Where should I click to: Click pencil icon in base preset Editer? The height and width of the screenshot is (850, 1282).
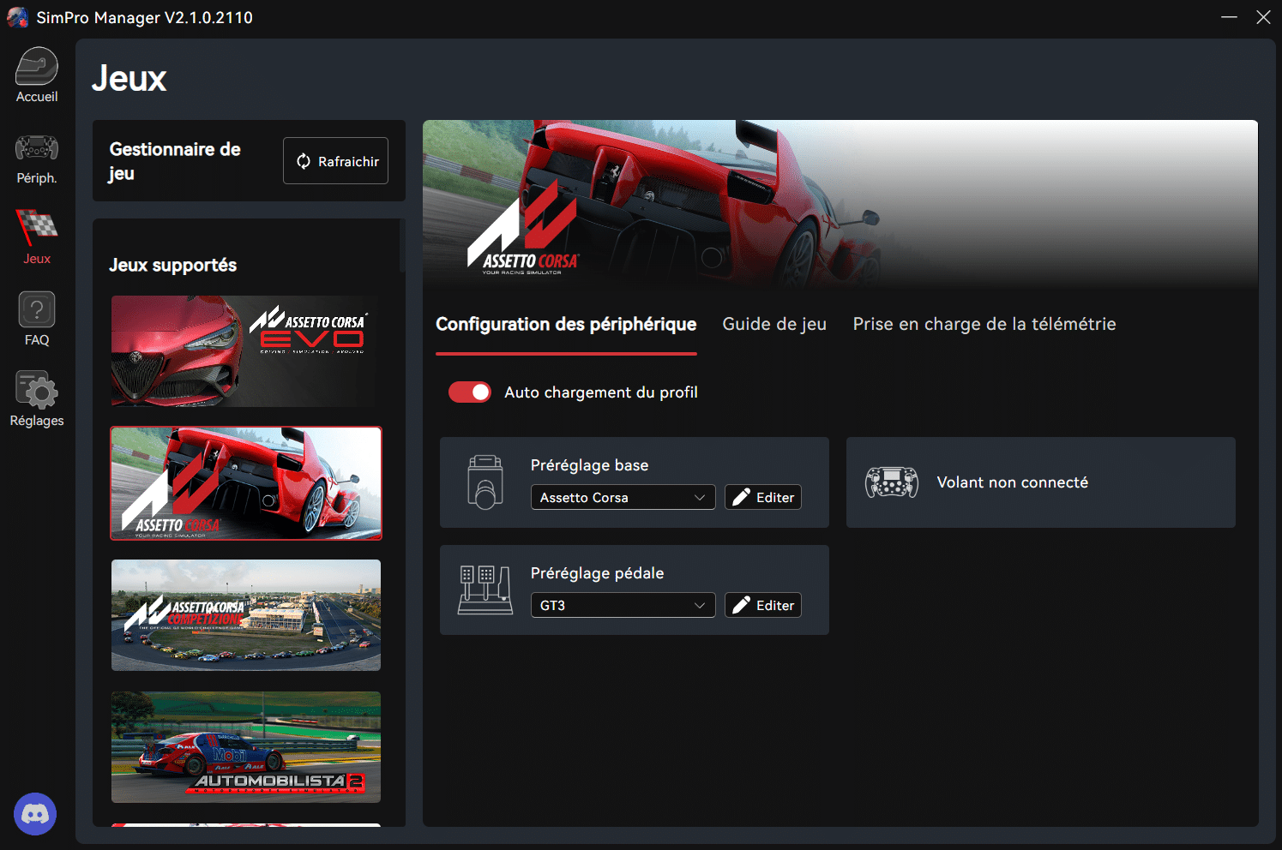pyautogui.click(x=742, y=497)
